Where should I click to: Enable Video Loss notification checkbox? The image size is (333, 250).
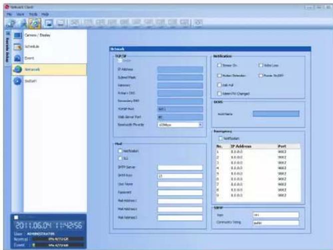pos(261,65)
